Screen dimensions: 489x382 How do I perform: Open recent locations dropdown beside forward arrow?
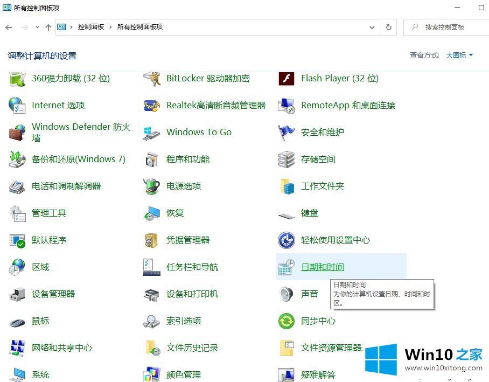click(37, 27)
